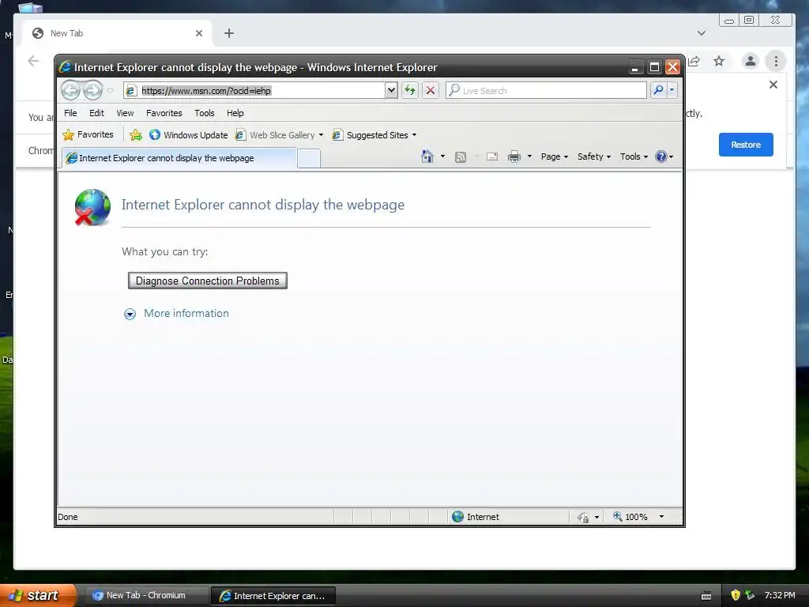Click the More information link
Image resolution: width=809 pixels, height=607 pixels.
pyautogui.click(x=186, y=313)
